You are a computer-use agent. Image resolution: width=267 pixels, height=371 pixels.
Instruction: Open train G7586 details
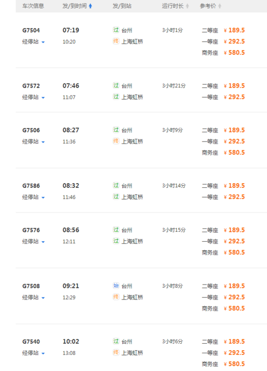(x=31, y=186)
